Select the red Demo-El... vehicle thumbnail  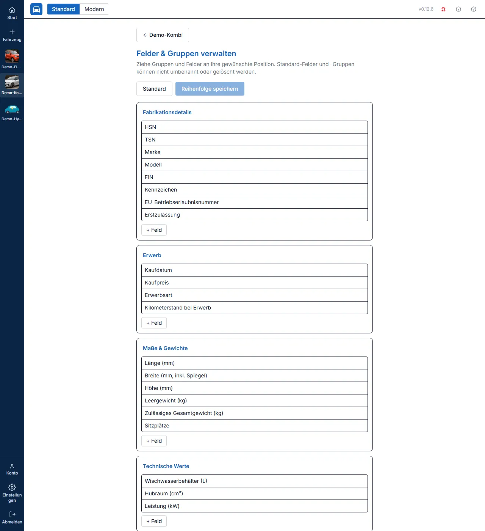pyautogui.click(x=12, y=56)
